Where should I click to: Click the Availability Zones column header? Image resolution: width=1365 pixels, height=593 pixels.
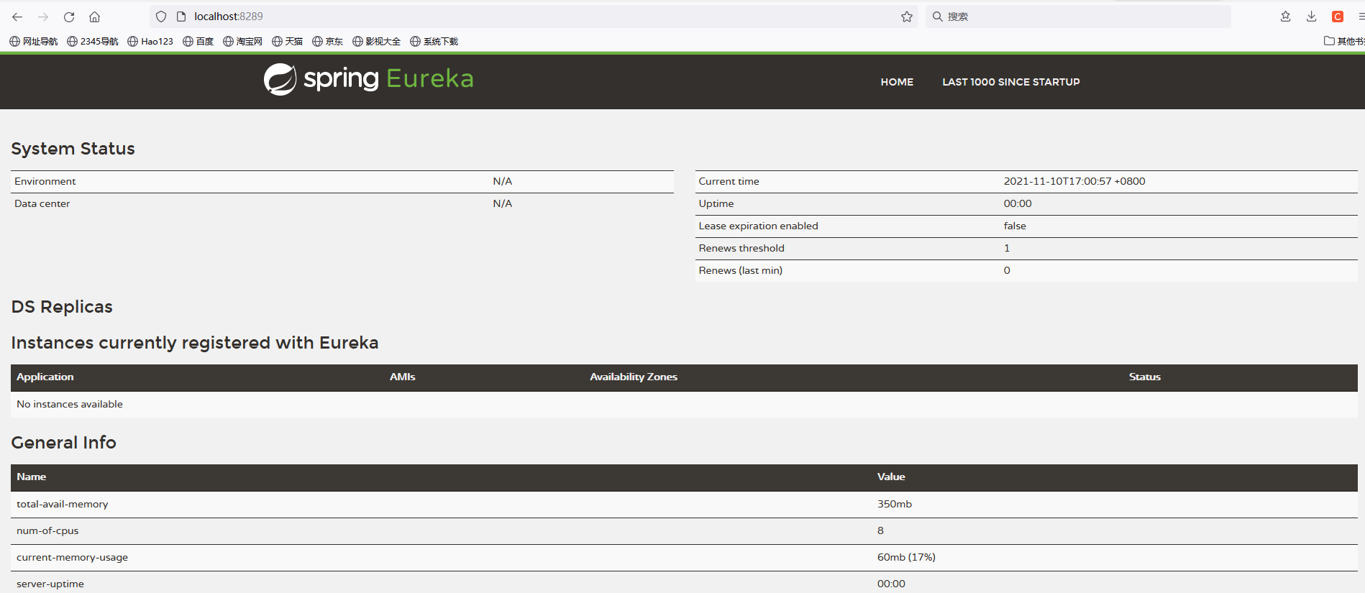[x=634, y=377]
